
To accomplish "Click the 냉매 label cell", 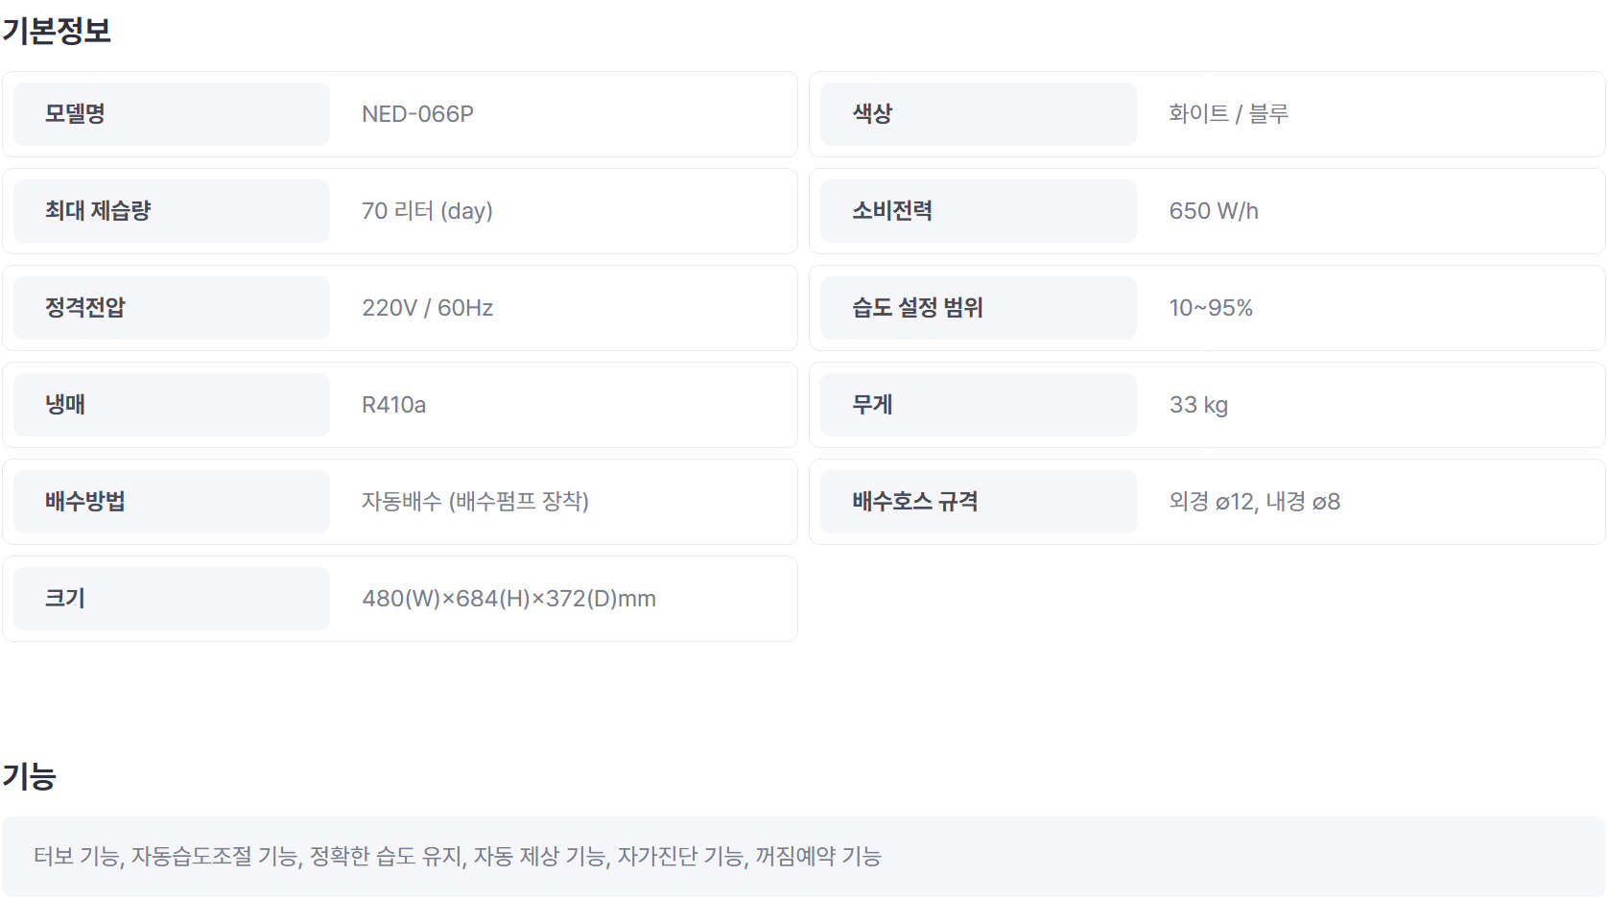I will (x=172, y=405).
